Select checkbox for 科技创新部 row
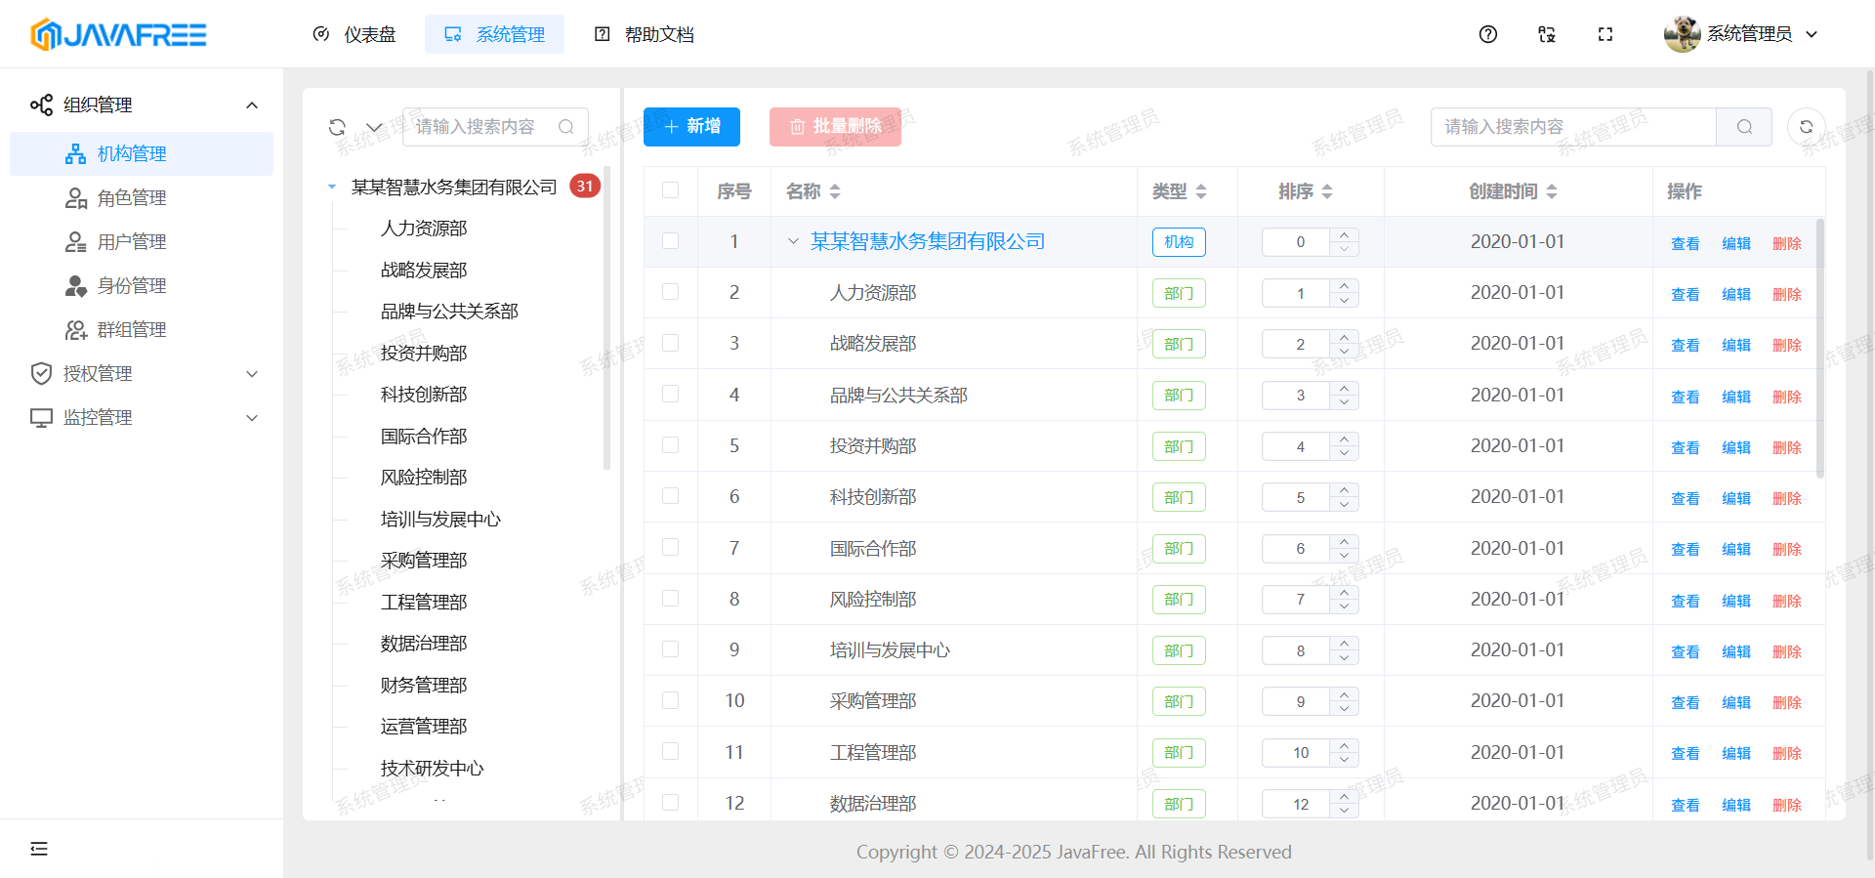The height and width of the screenshot is (878, 1875). tap(670, 496)
